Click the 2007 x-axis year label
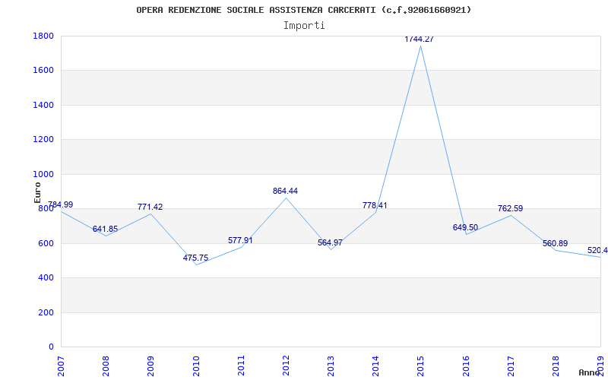The height and width of the screenshot is (380, 608). point(62,366)
